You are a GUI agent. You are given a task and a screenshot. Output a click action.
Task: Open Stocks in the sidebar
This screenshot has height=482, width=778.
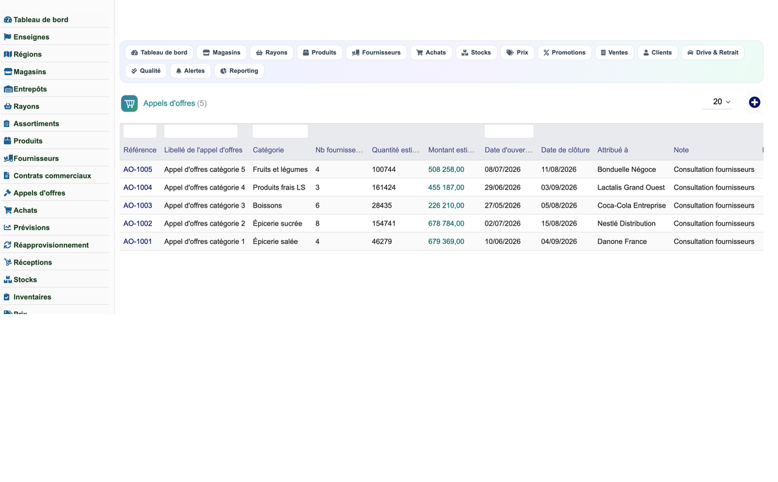[x=20, y=280]
